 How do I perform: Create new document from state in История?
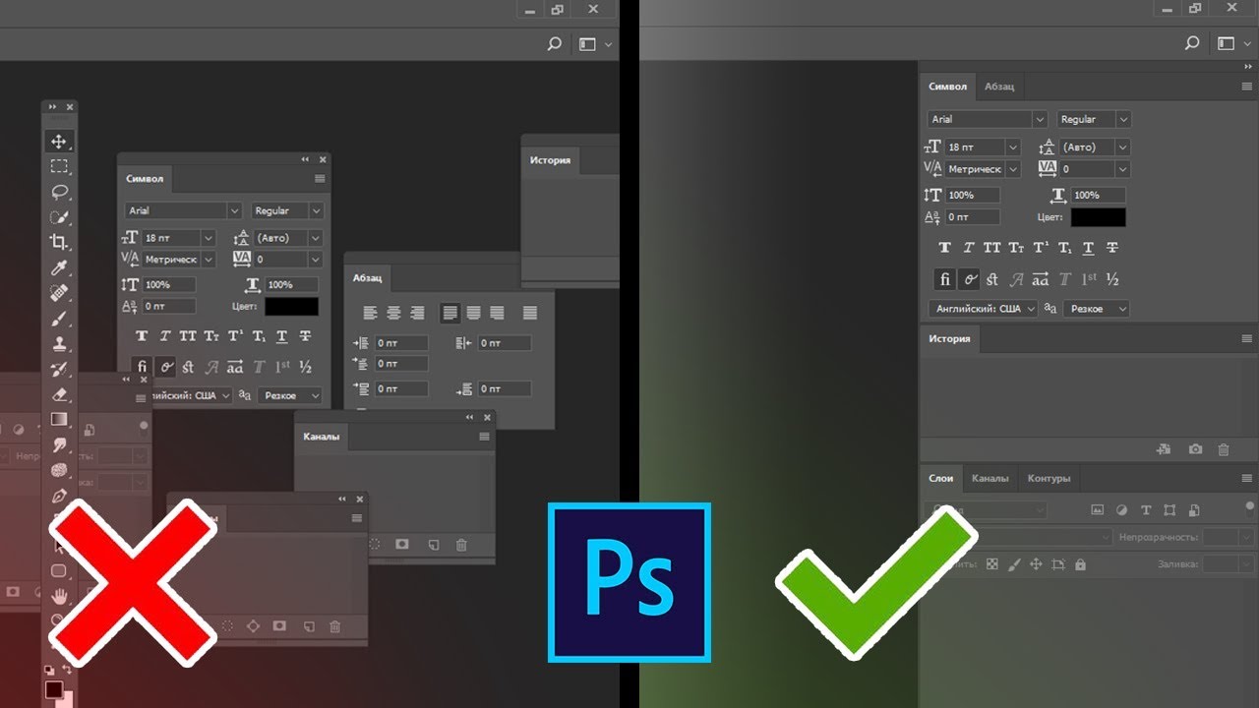[1165, 449]
